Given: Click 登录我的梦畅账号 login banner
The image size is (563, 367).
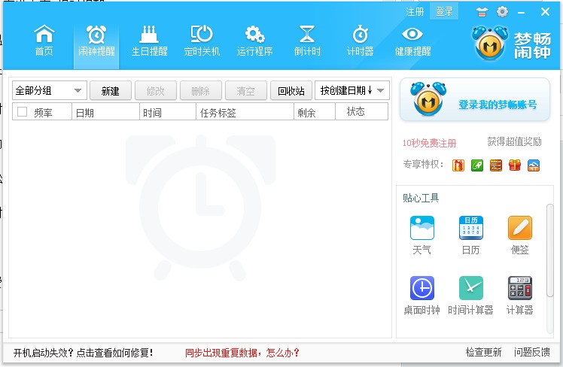Looking at the screenshot, I should coord(498,105).
